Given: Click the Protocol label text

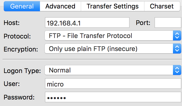Looking at the screenshot, I should click(x=17, y=36).
